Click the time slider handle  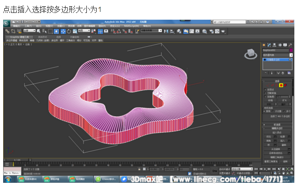click(17, 160)
